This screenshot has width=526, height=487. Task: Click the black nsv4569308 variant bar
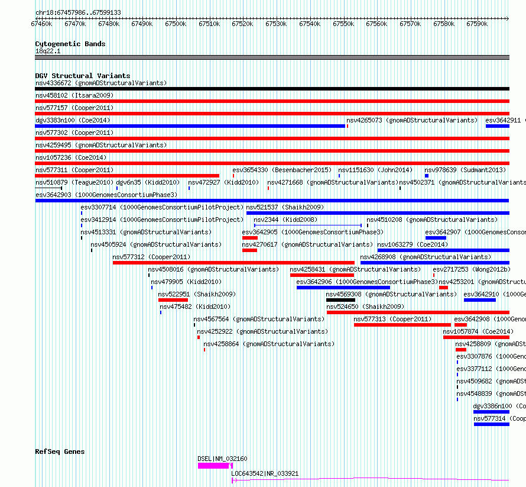340,300
